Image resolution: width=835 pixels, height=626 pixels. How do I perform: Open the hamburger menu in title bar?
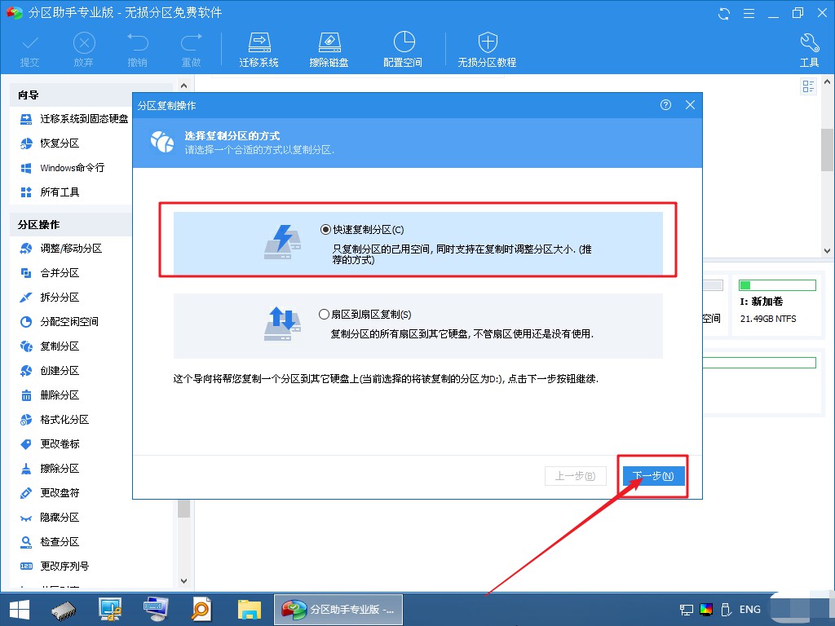[x=749, y=13]
